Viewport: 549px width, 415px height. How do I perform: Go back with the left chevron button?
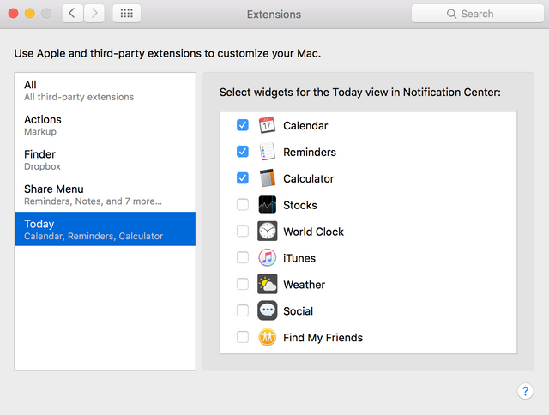[72, 14]
